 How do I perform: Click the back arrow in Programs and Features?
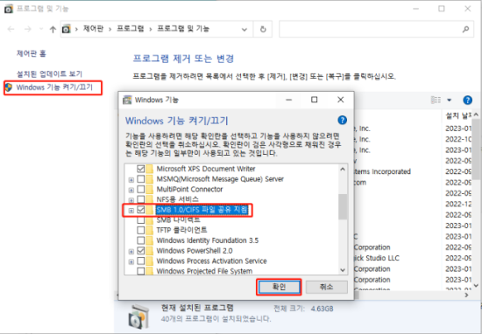pyautogui.click(x=11, y=29)
